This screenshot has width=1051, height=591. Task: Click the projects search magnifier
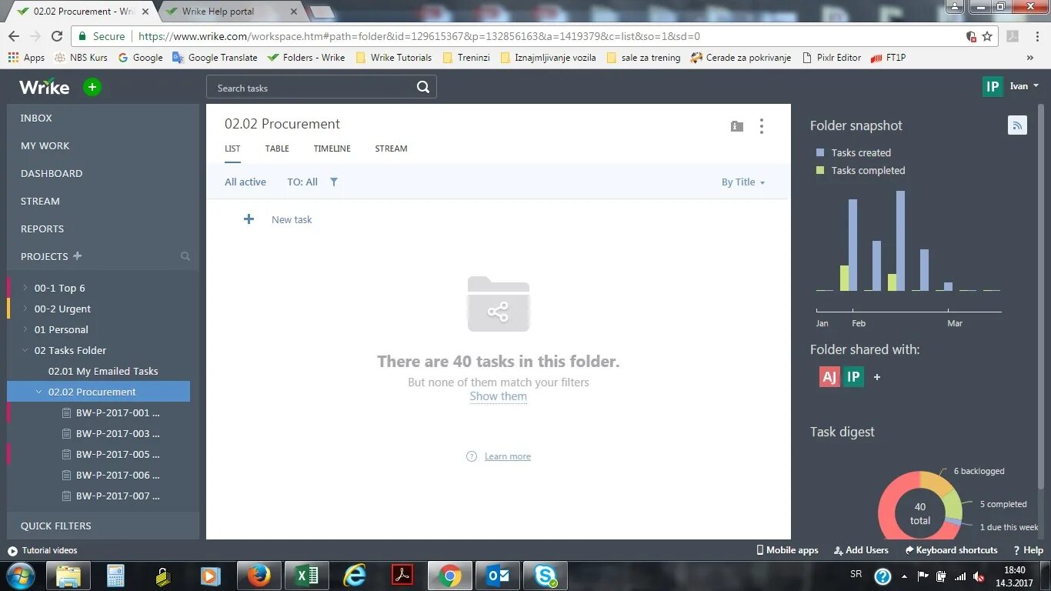click(x=185, y=255)
